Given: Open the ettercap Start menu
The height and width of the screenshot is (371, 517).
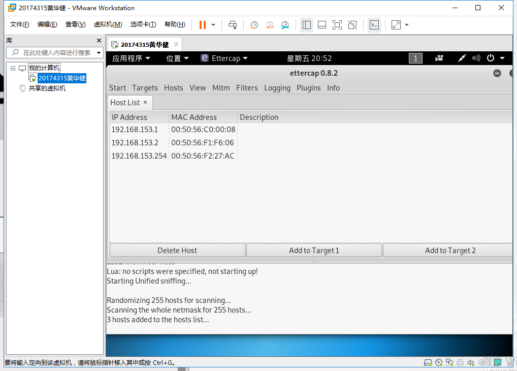Looking at the screenshot, I should click(117, 88).
